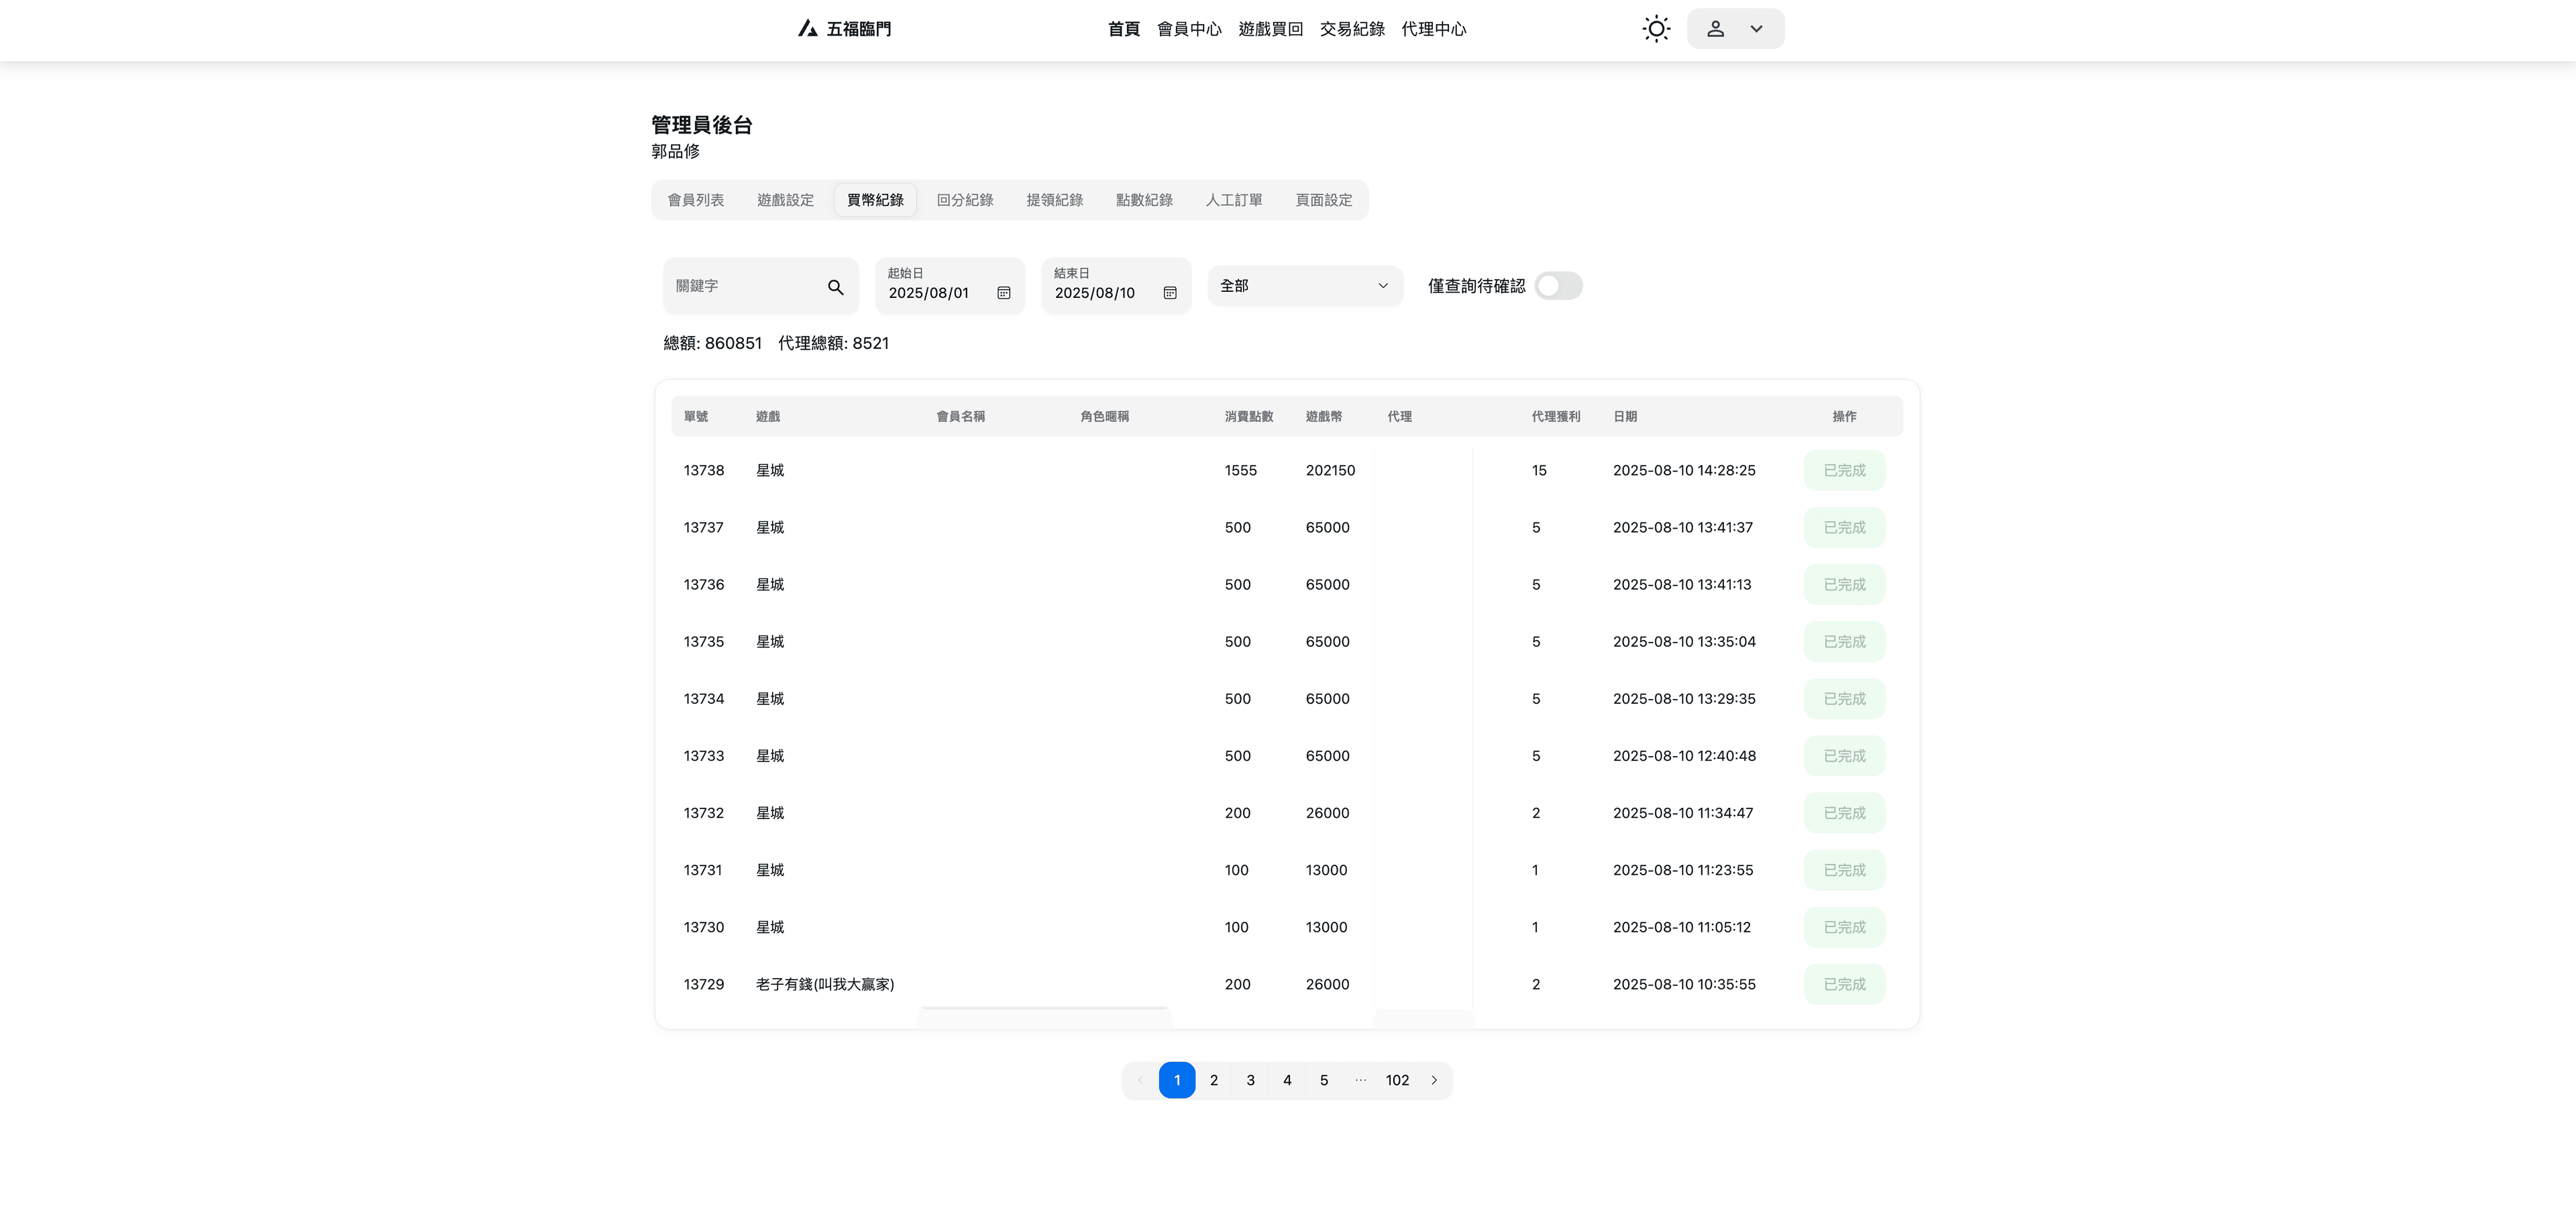The width and height of the screenshot is (2576, 1225).
Task: Select the 買幣紀錄 tab
Action: (x=875, y=200)
